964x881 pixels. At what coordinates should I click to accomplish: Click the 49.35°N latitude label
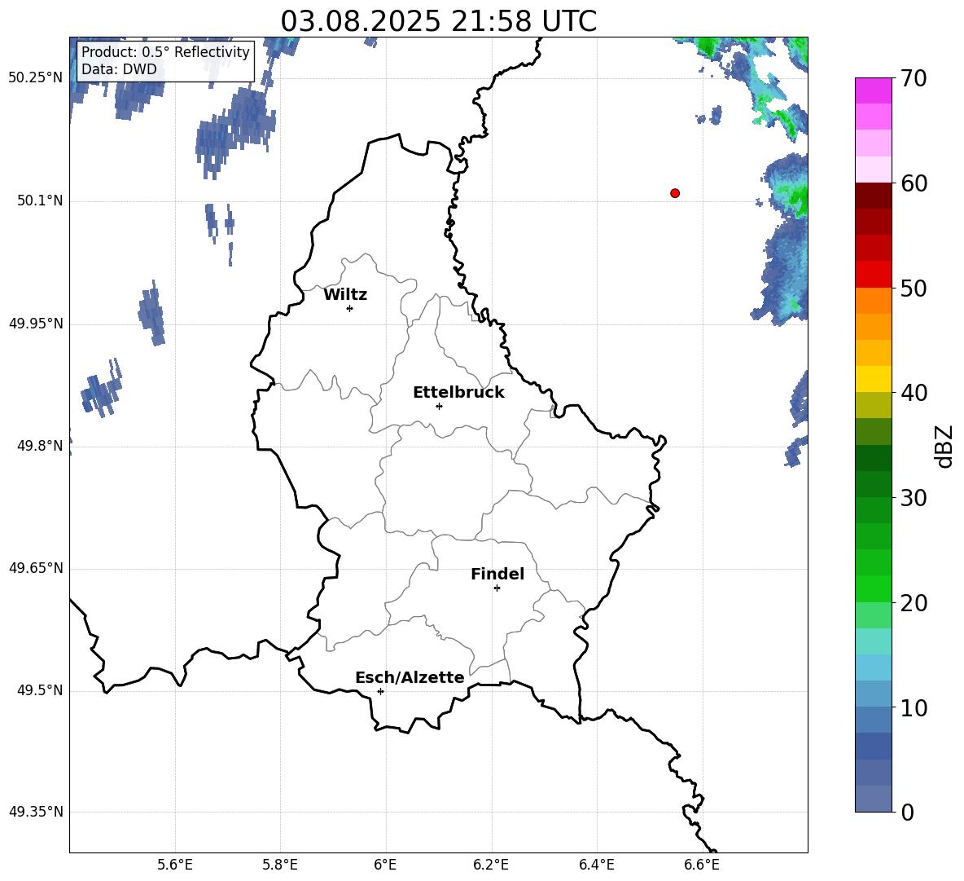pyautogui.click(x=36, y=812)
